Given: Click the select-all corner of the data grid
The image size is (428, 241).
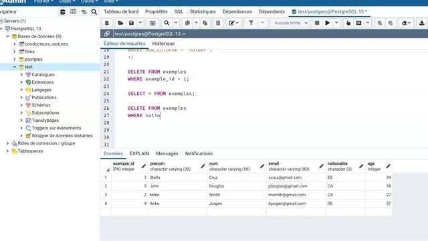Looking at the screenshot, I should (x=106, y=166).
